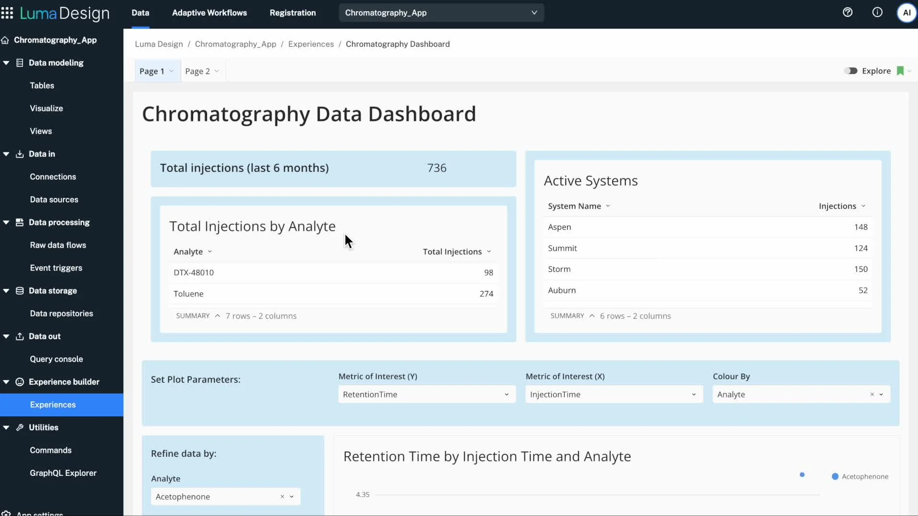Click the green bookmark icon
This screenshot has width=918, height=516.
point(900,71)
